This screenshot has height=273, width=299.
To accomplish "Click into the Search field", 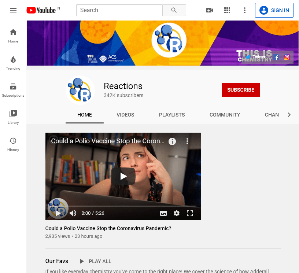I will point(119,10).
